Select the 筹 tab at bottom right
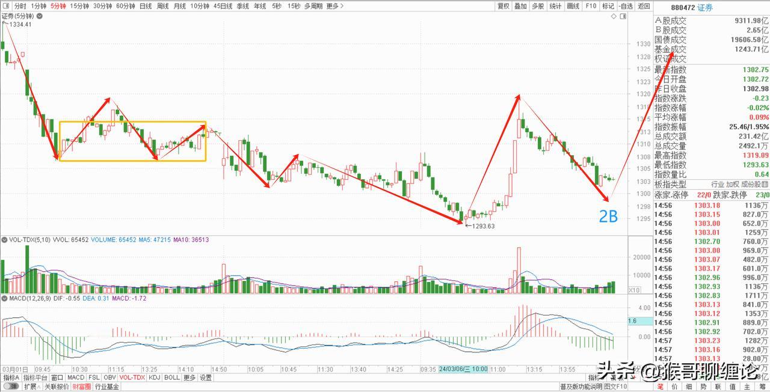 (x=762, y=387)
